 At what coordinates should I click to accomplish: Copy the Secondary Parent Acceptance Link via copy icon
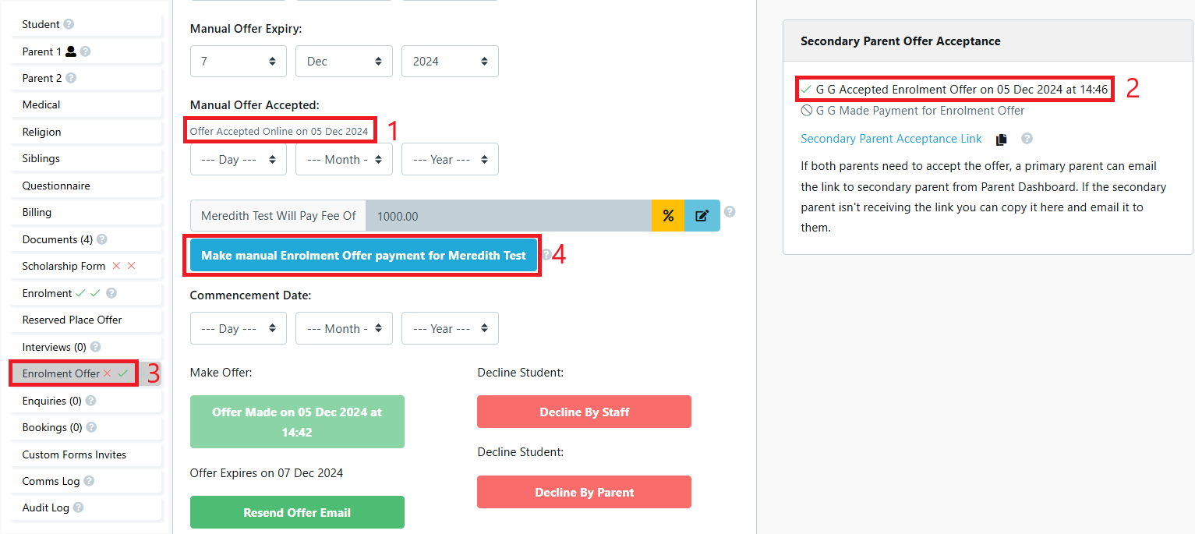click(x=1002, y=138)
